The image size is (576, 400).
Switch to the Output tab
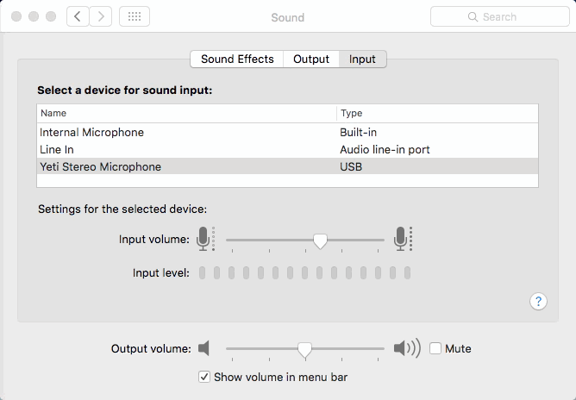pyautogui.click(x=311, y=59)
